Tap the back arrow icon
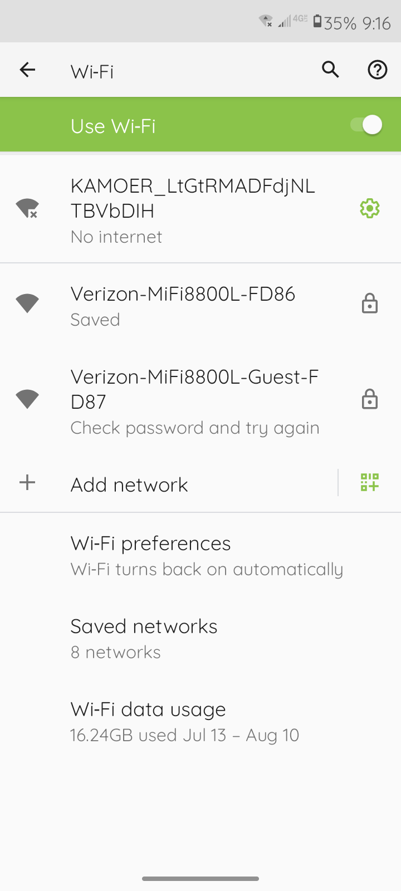401x891 pixels. pyautogui.click(x=27, y=70)
